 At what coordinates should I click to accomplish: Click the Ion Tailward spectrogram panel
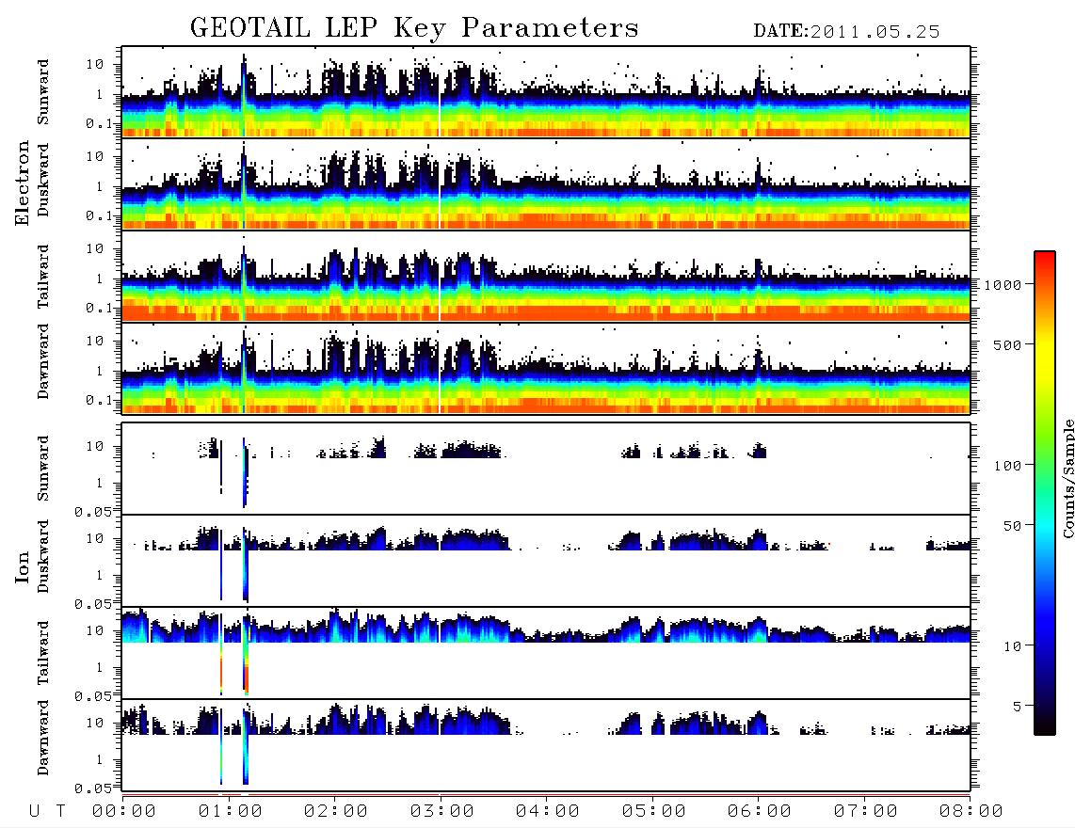(x=546, y=653)
